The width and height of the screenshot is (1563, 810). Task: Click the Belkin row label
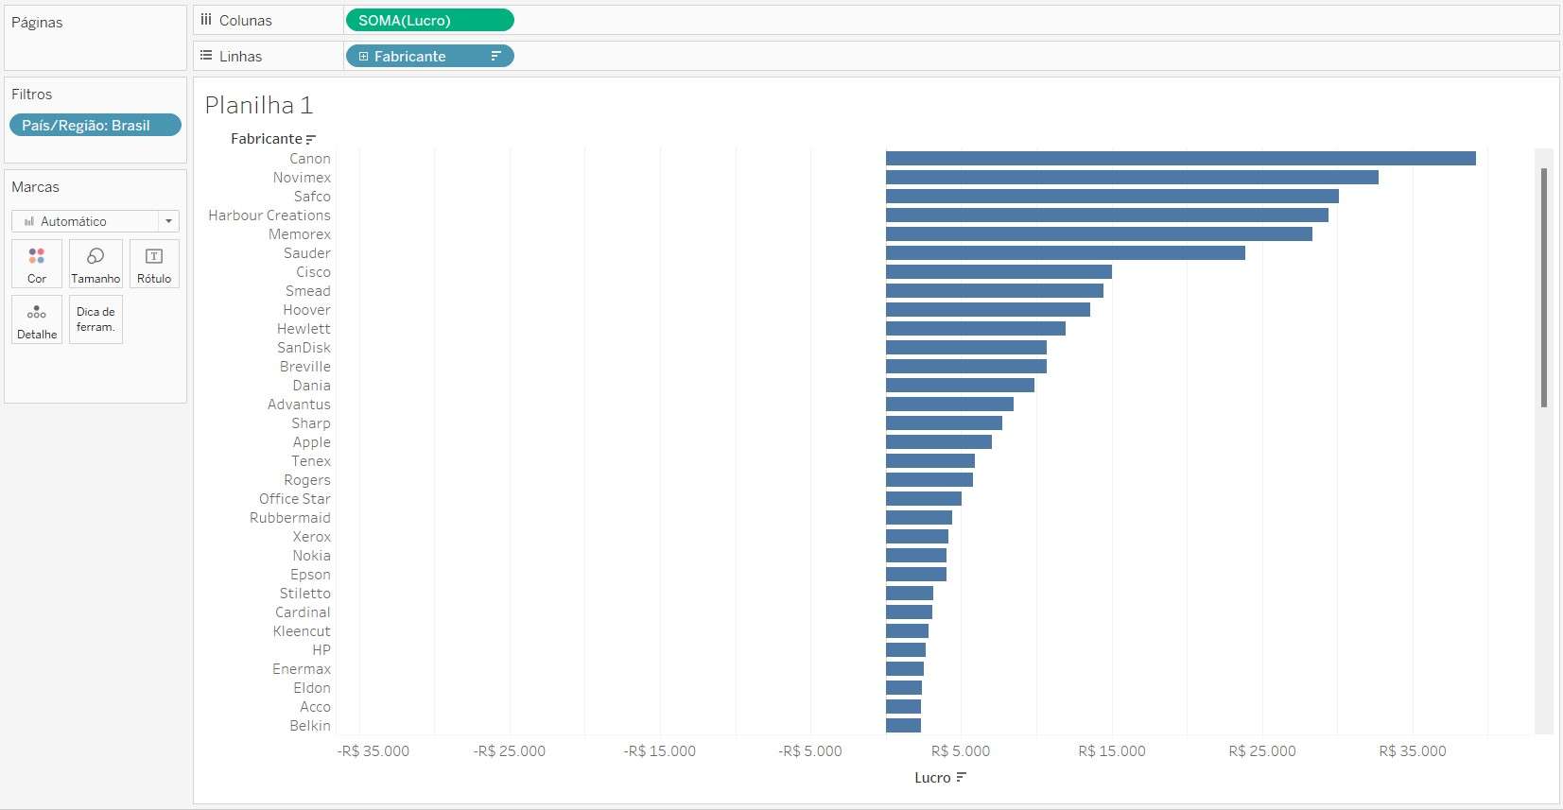tap(310, 726)
